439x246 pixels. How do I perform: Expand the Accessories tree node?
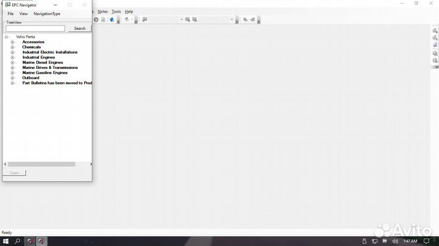coord(12,42)
